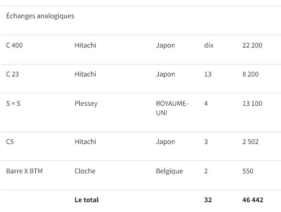Select the "C 400" cell

(14, 45)
